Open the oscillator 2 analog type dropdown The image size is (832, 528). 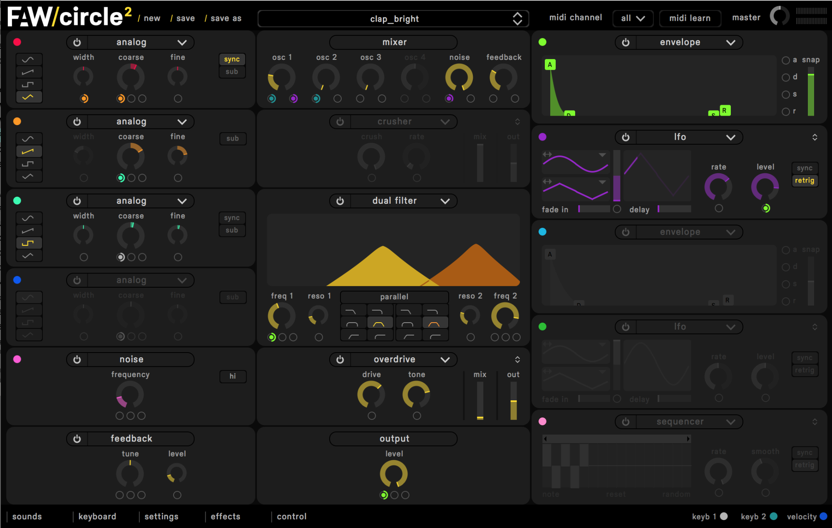click(x=141, y=122)
